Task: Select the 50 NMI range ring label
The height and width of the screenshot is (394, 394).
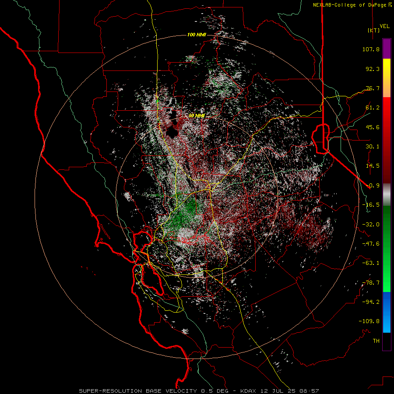Action: click(197, 116)
